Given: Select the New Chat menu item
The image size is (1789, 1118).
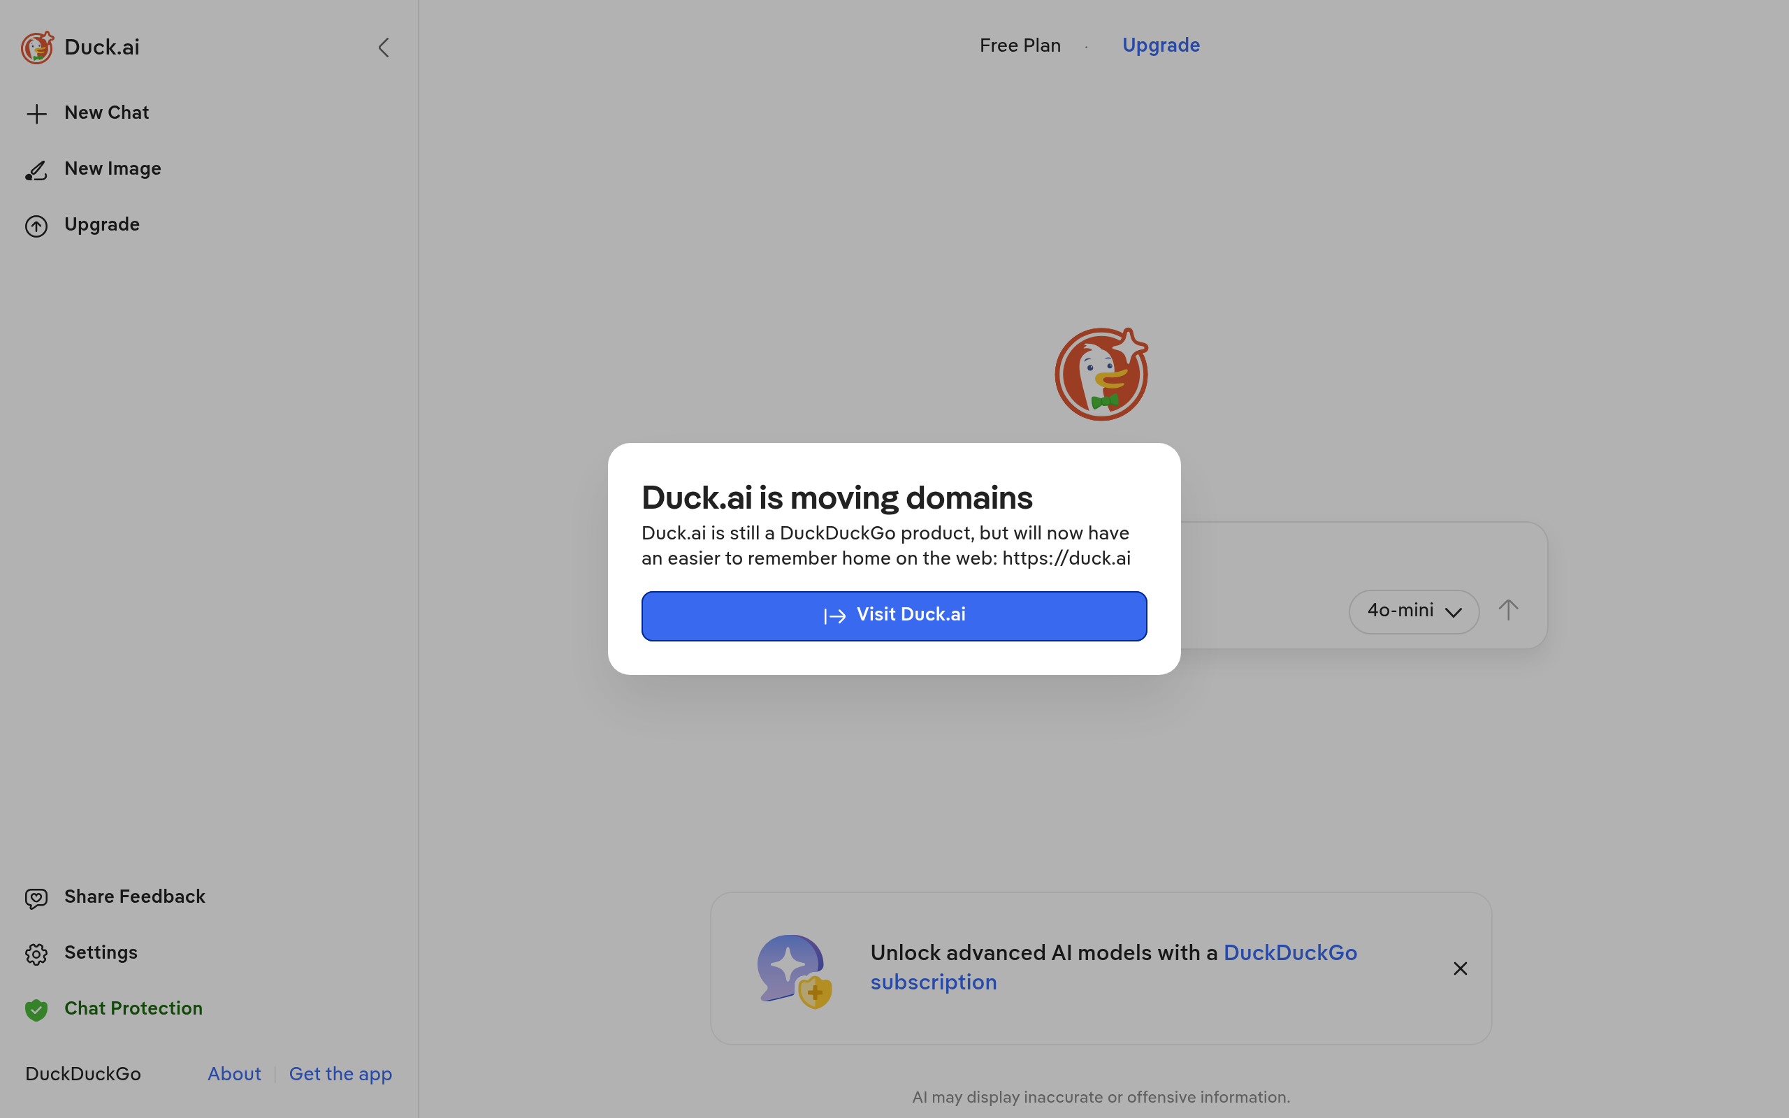Looking at the screenshot, I should (106, 113).
